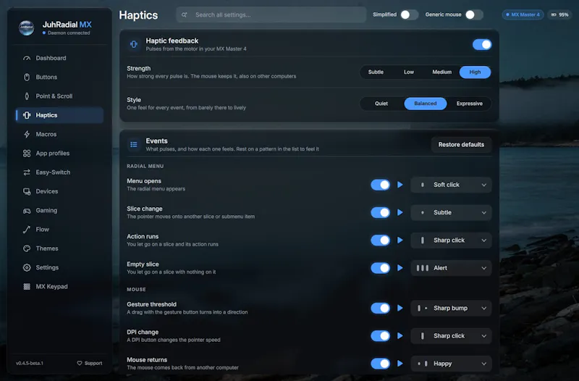Open the Soft click pattern dropdown
579x381 pixels.
point(451,185)
